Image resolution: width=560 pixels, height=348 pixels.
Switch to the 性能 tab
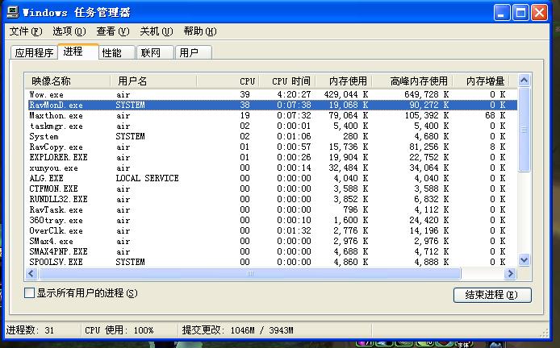point(117,53)
